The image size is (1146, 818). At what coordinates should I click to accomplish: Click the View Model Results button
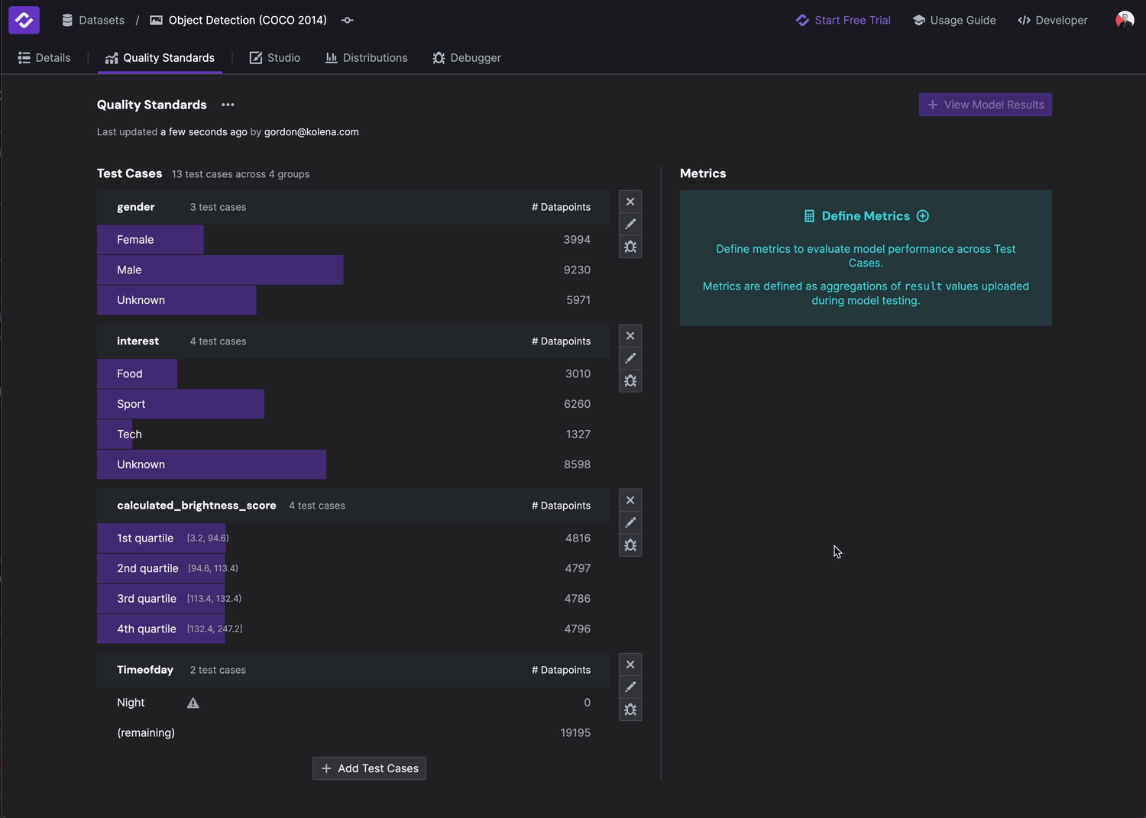[985, 105]
